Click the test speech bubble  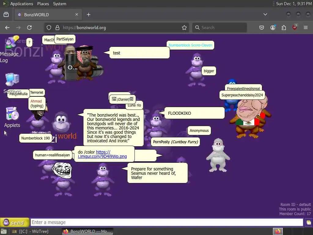139,53
